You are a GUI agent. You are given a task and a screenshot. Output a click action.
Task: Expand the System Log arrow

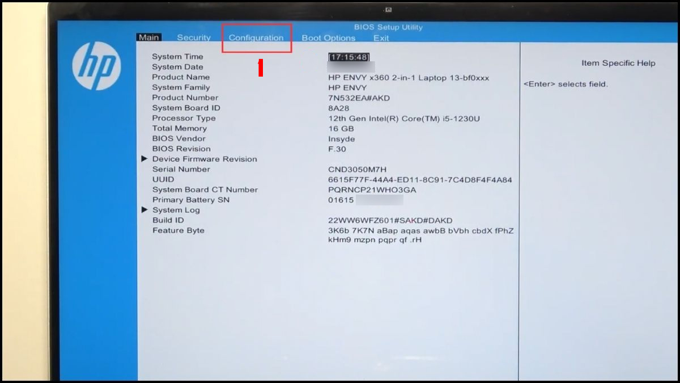coord(144,210)
